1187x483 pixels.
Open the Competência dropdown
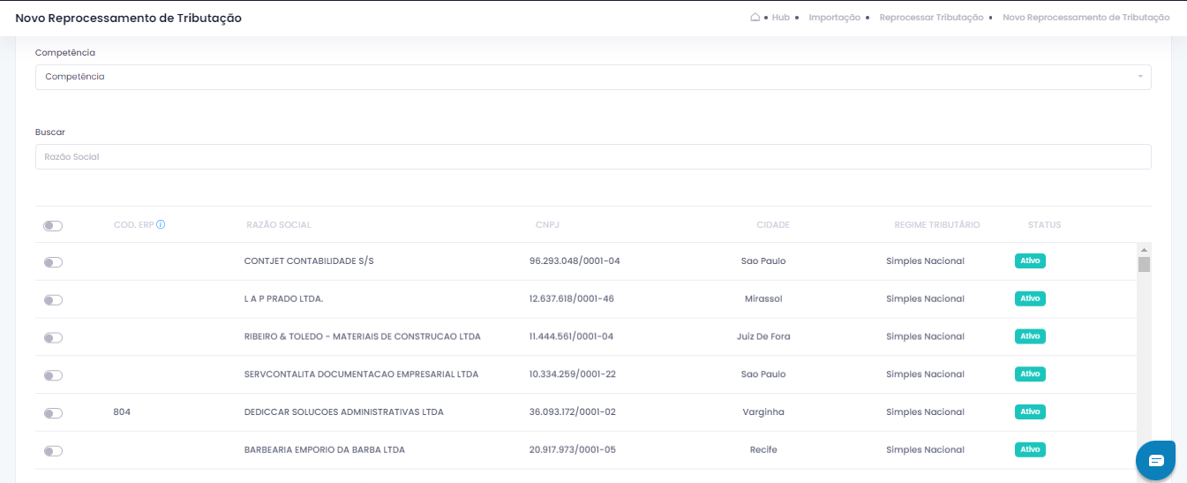pyautogui.click(x=593, y=77)
